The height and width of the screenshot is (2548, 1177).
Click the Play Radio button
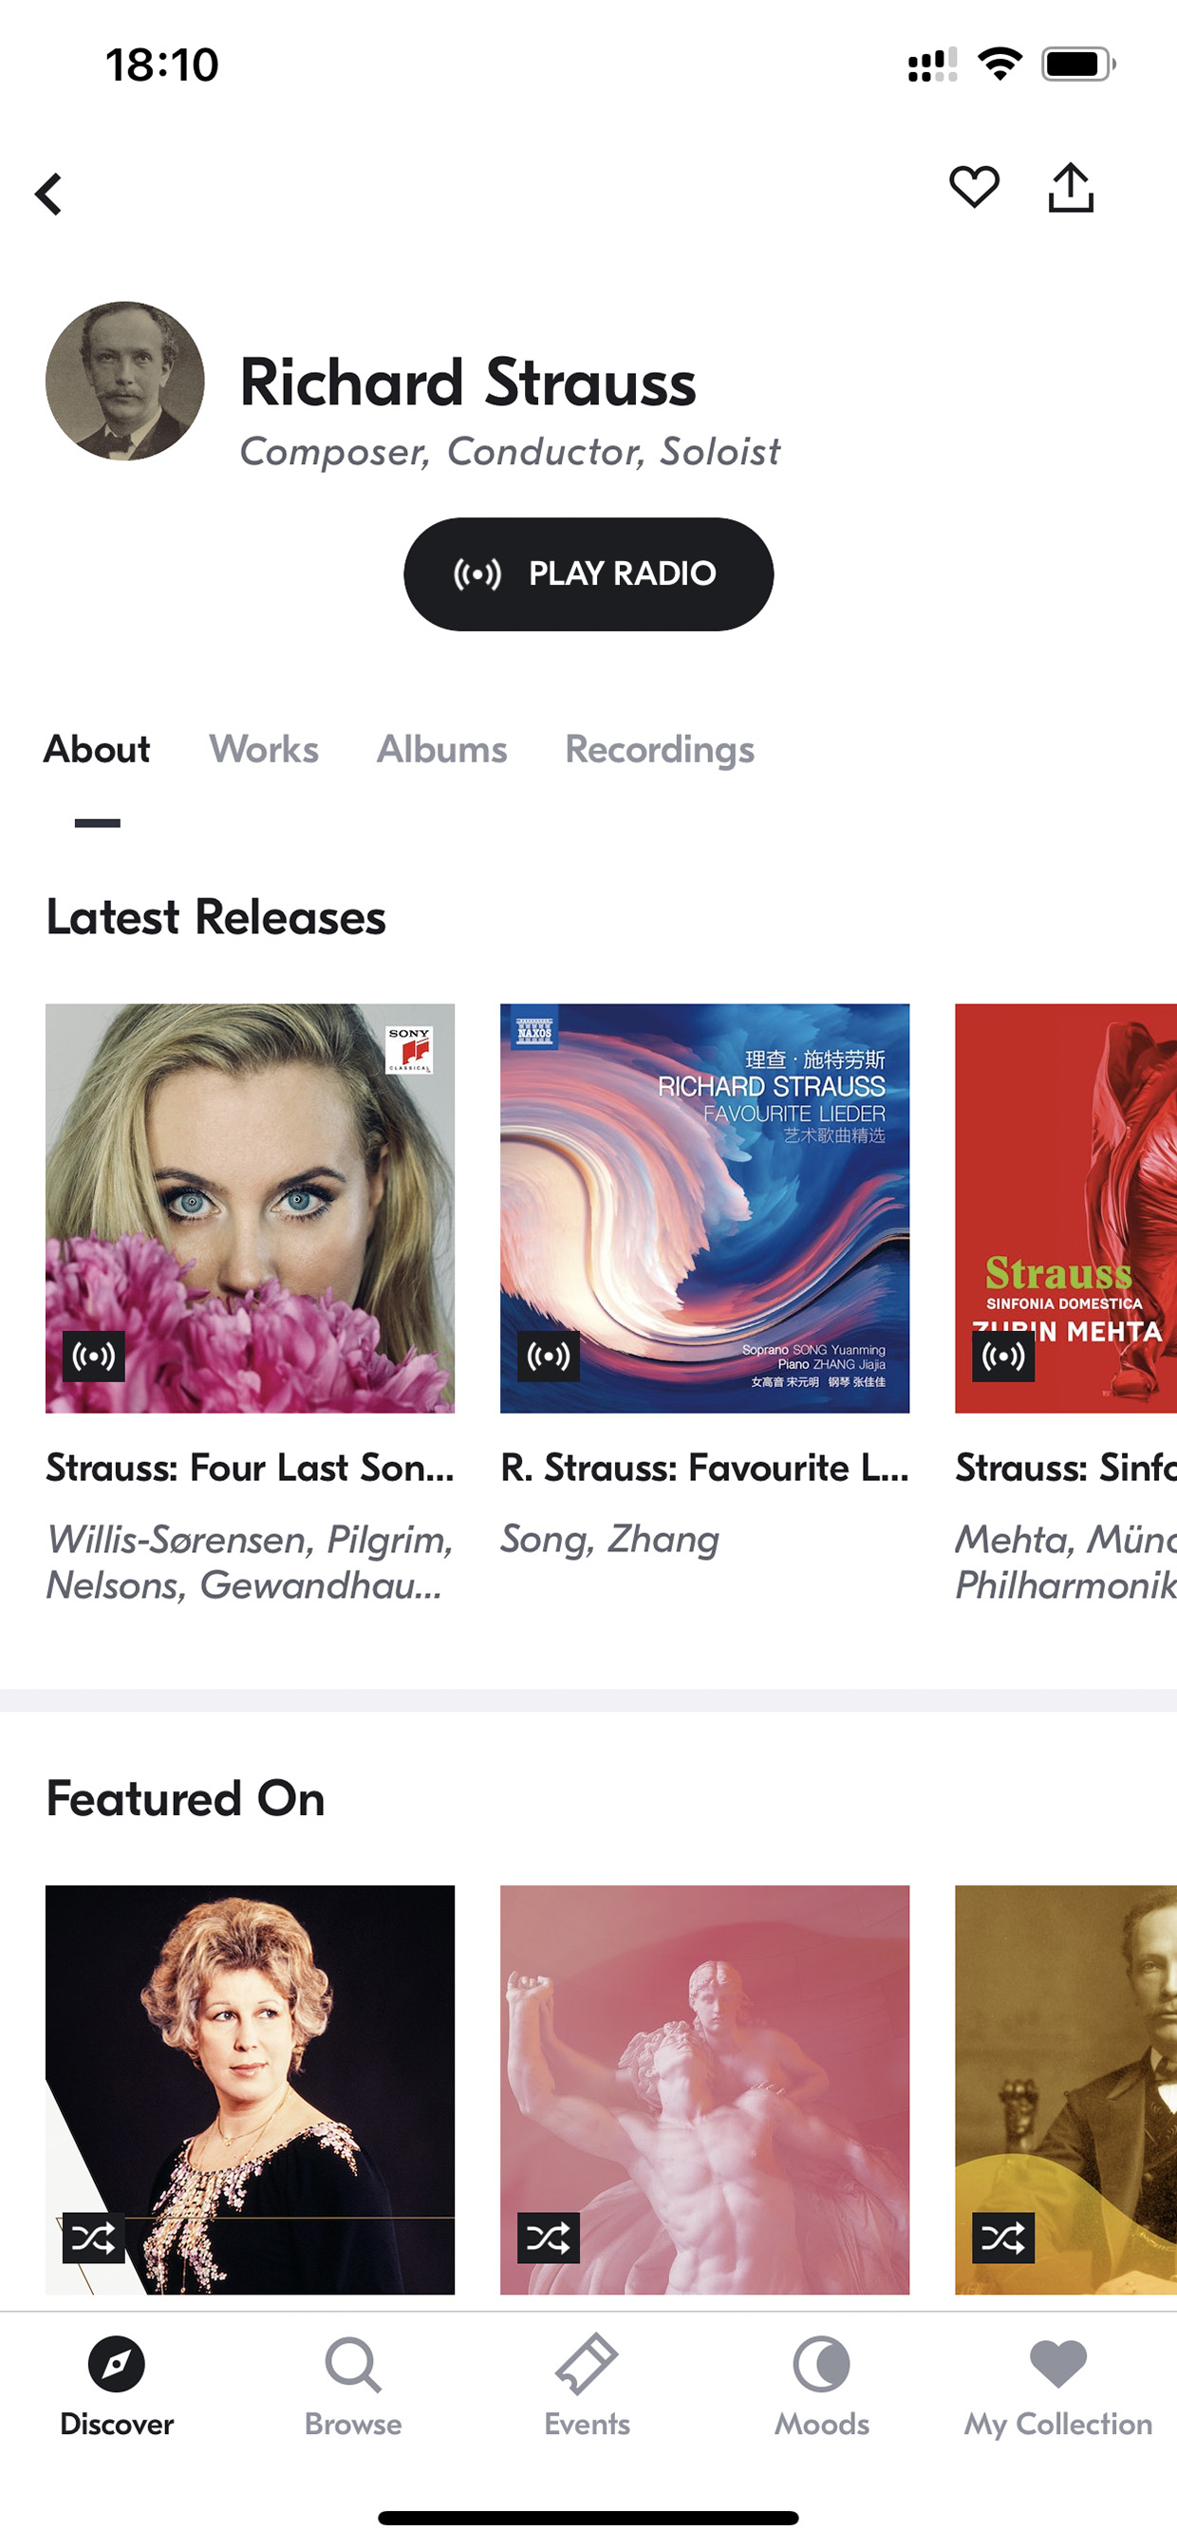coord(588,573)
